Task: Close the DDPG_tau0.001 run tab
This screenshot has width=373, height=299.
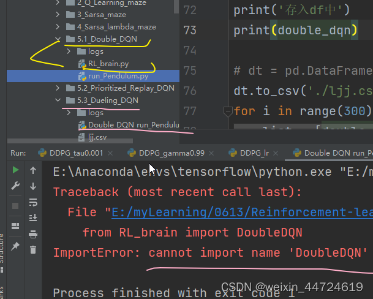Action: pos(110,153)
